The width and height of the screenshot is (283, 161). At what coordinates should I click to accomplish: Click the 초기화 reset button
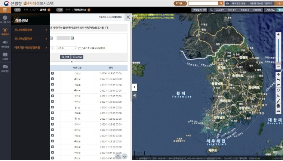click(78, 57)
